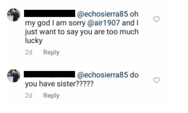Click the word "lucky" in the comment

tap(34, 41)
